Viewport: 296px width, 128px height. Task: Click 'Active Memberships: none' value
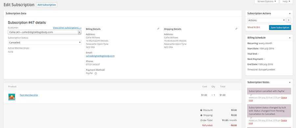tap(11, 52)
